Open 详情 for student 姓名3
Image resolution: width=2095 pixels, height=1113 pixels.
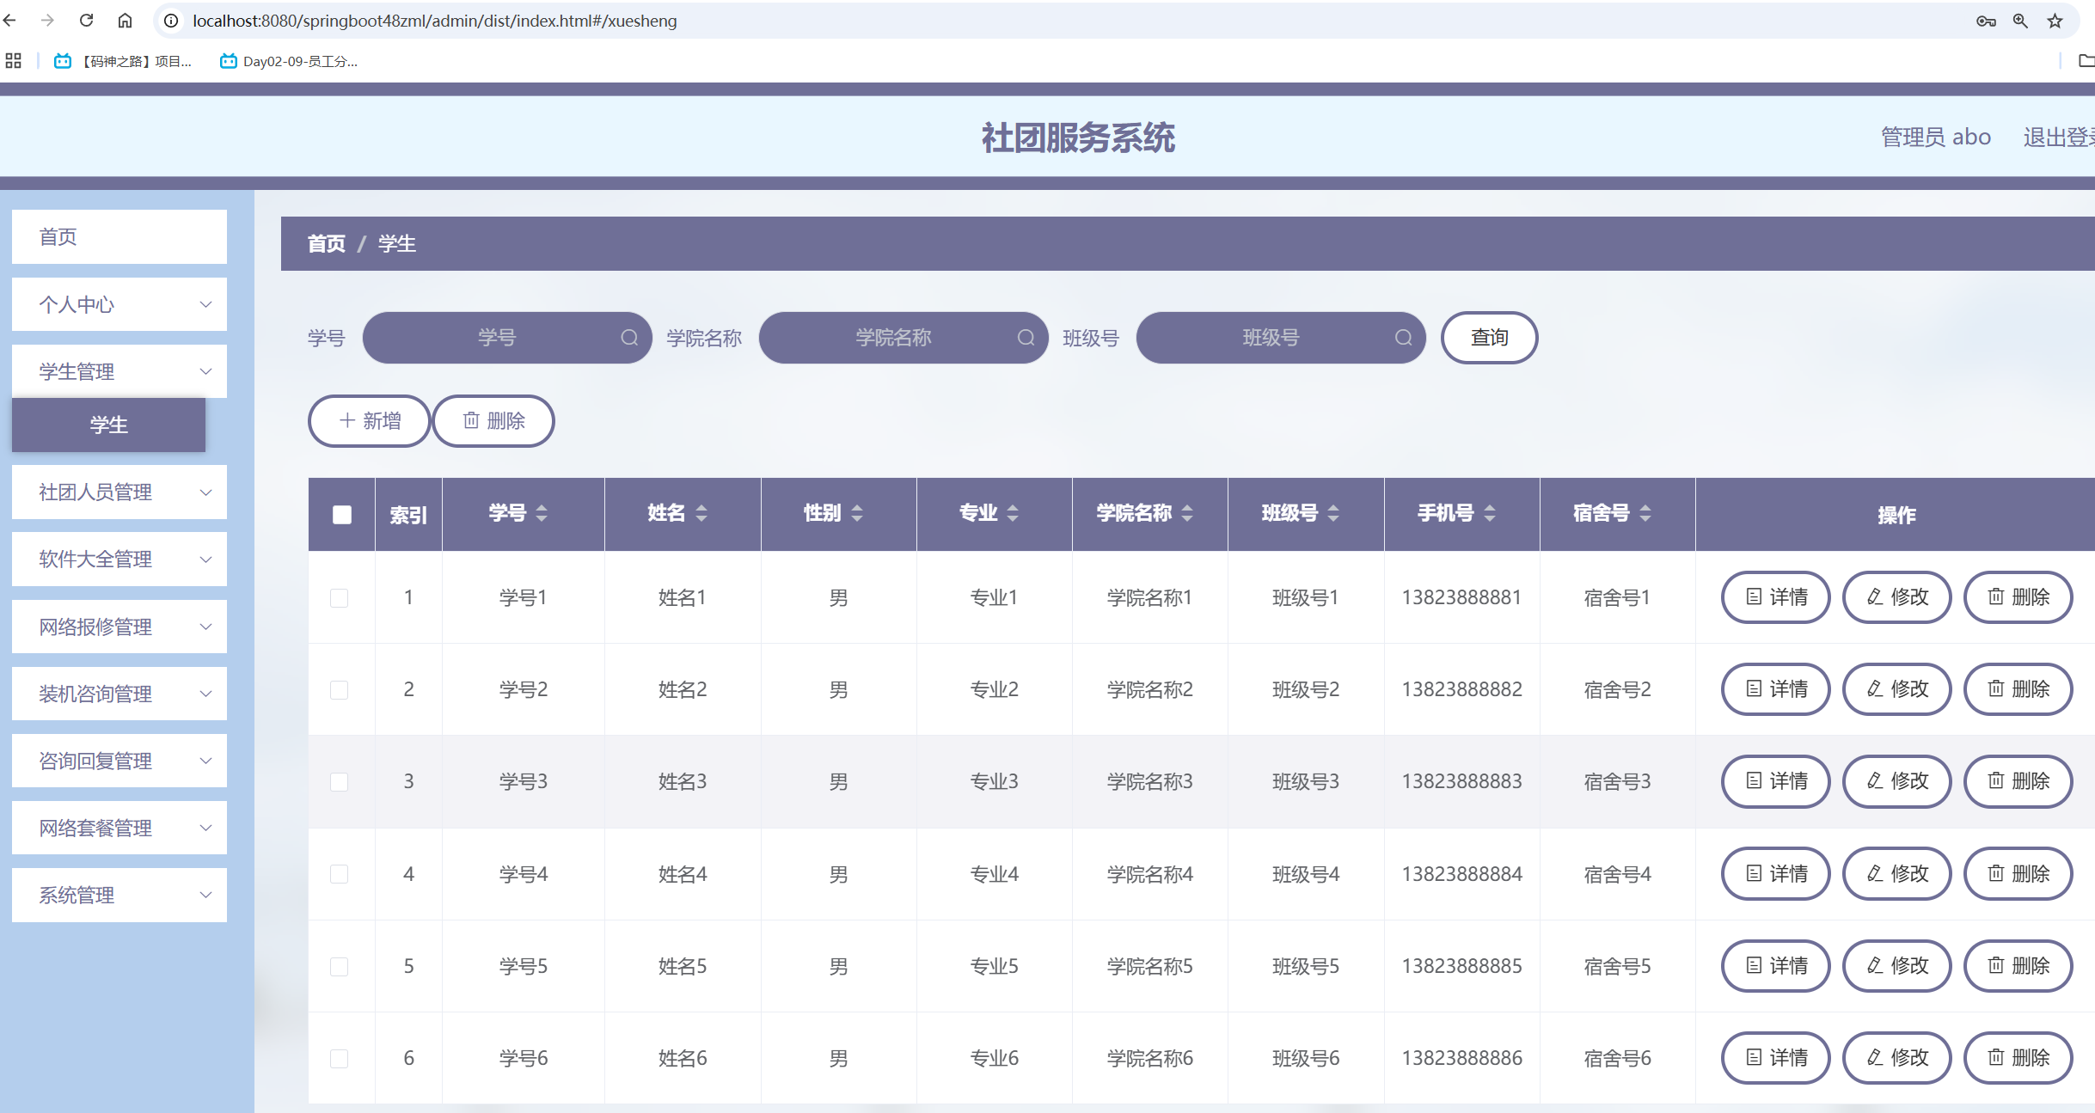tap(1776, 781)
